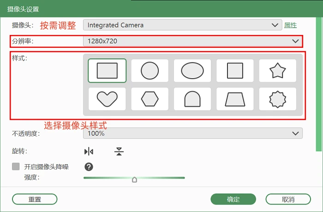Expand the 1280x720 resolution dropdown
Image resolution: width=323 pixels, height=212 pixels.
[193, 41]
